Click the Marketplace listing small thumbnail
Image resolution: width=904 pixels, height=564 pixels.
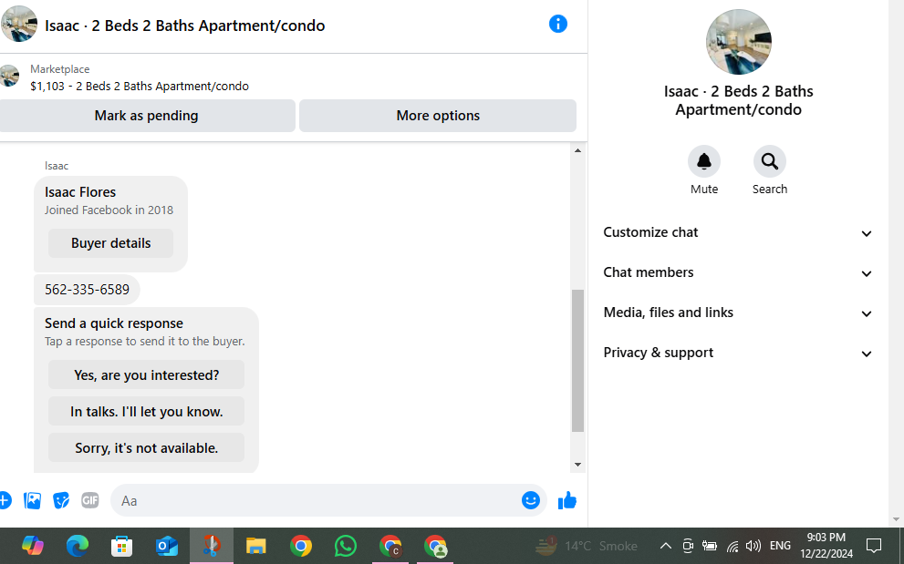pyautogui.click(x=8, y=76)
